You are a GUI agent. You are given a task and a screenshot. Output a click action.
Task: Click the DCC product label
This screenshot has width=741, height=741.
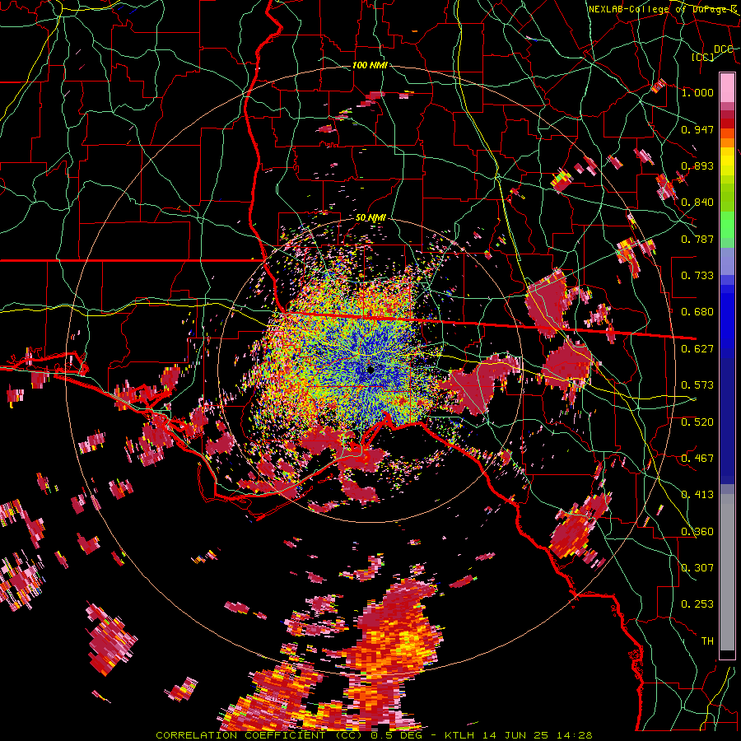[724, 49]
